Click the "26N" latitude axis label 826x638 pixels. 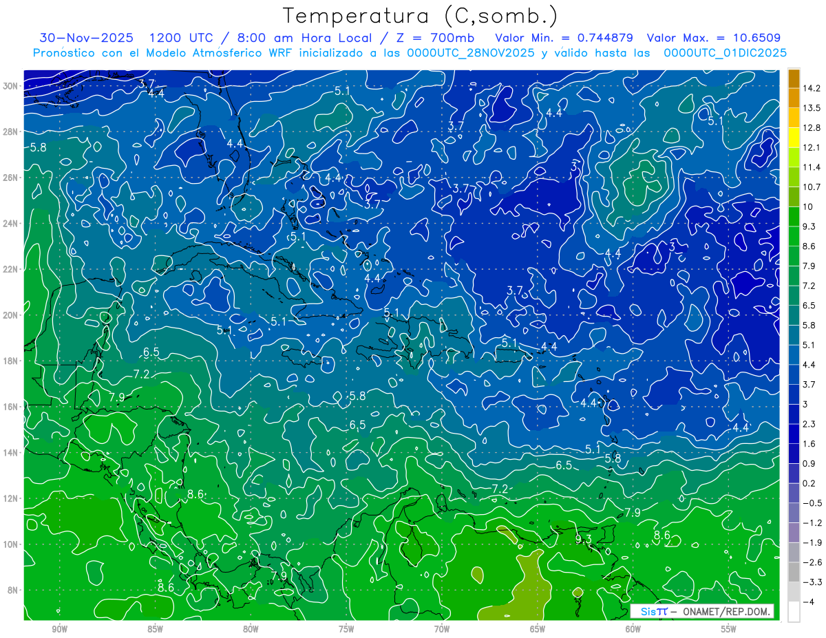click(11, 178)
